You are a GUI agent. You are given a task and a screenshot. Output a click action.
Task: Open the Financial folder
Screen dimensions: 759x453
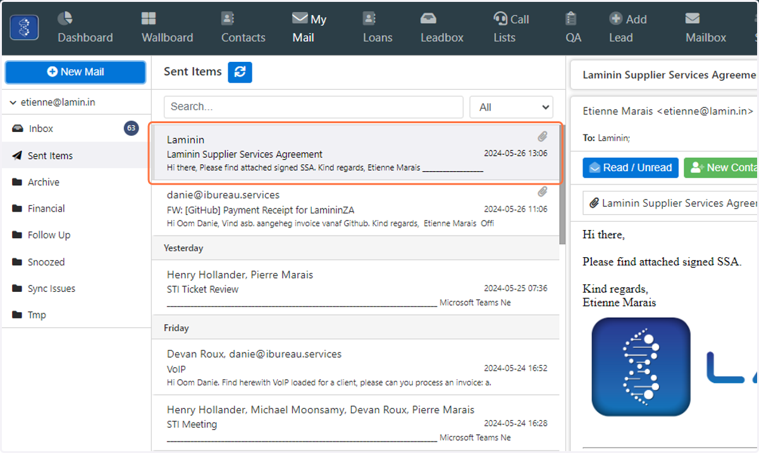tap(76, 208)
